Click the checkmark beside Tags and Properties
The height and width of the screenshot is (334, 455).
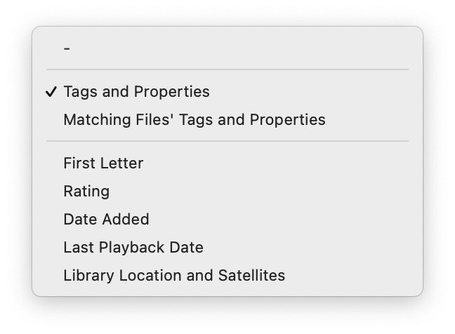51,92
